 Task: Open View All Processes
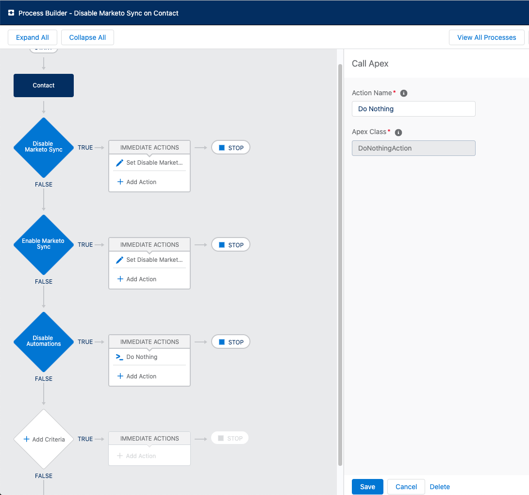pos(486,37)
